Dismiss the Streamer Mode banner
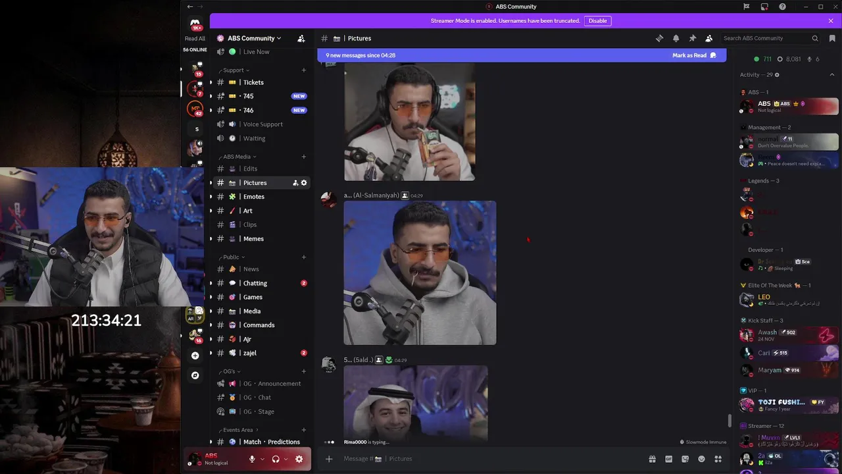The width and height of the screenshot is (842, 474). [x=831, y=21]
